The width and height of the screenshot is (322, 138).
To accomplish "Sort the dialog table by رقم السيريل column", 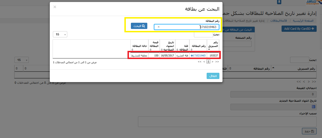I will 213,46.
